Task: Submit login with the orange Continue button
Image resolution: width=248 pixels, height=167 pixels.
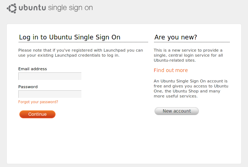Action: (x=37, y=114)
